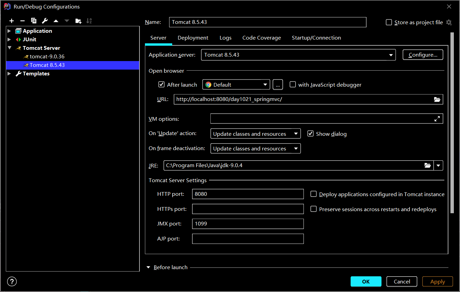Image resolution: width=460 pixels, height=292 pixels.
Task: Click the HTTP port field
Action: (x=248, y=194)
